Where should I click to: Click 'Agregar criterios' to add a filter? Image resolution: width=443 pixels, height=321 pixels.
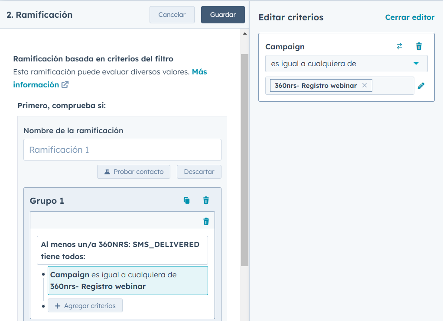point(85,306)
